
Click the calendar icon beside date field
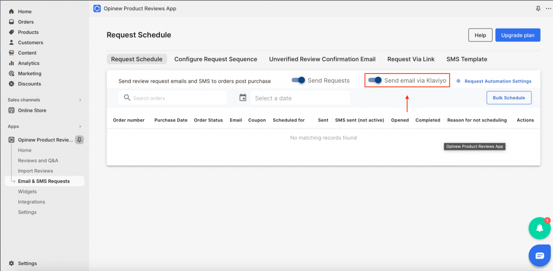(242, 98)
